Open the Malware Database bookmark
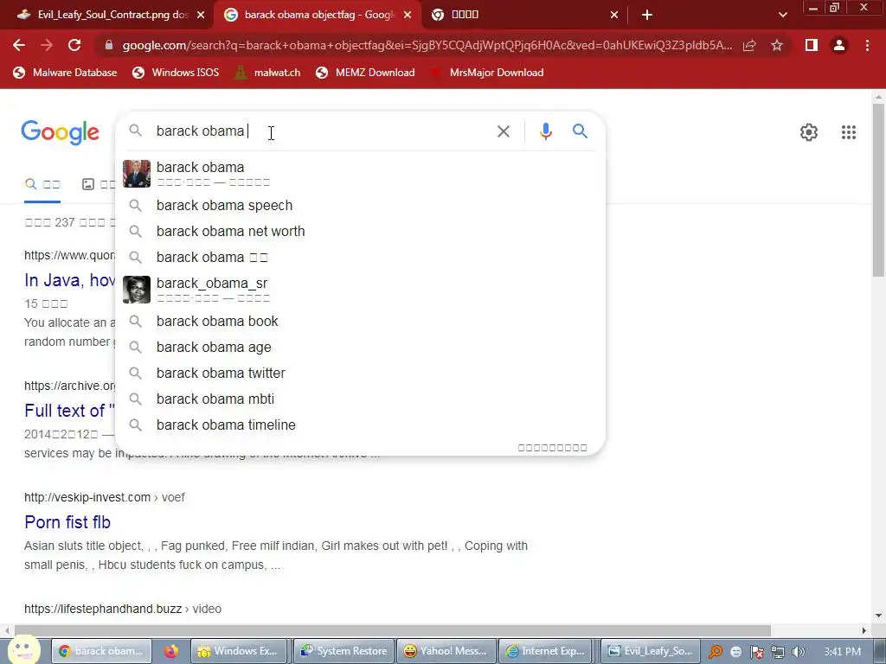The height and width of the screenshot is (664, 886). click(65, 73)
